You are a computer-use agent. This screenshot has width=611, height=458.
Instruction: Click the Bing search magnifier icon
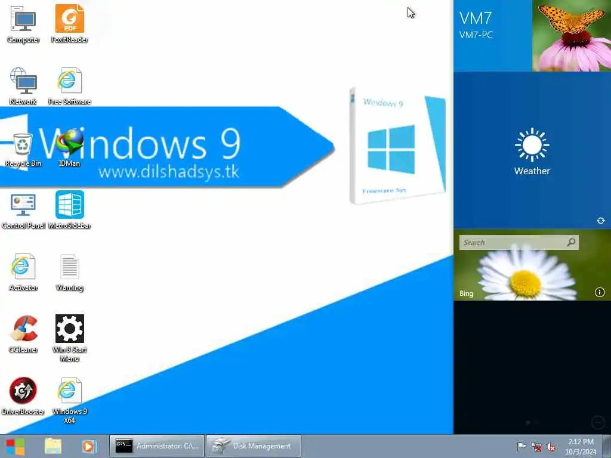pyautogui.click(x=571, y=242)
